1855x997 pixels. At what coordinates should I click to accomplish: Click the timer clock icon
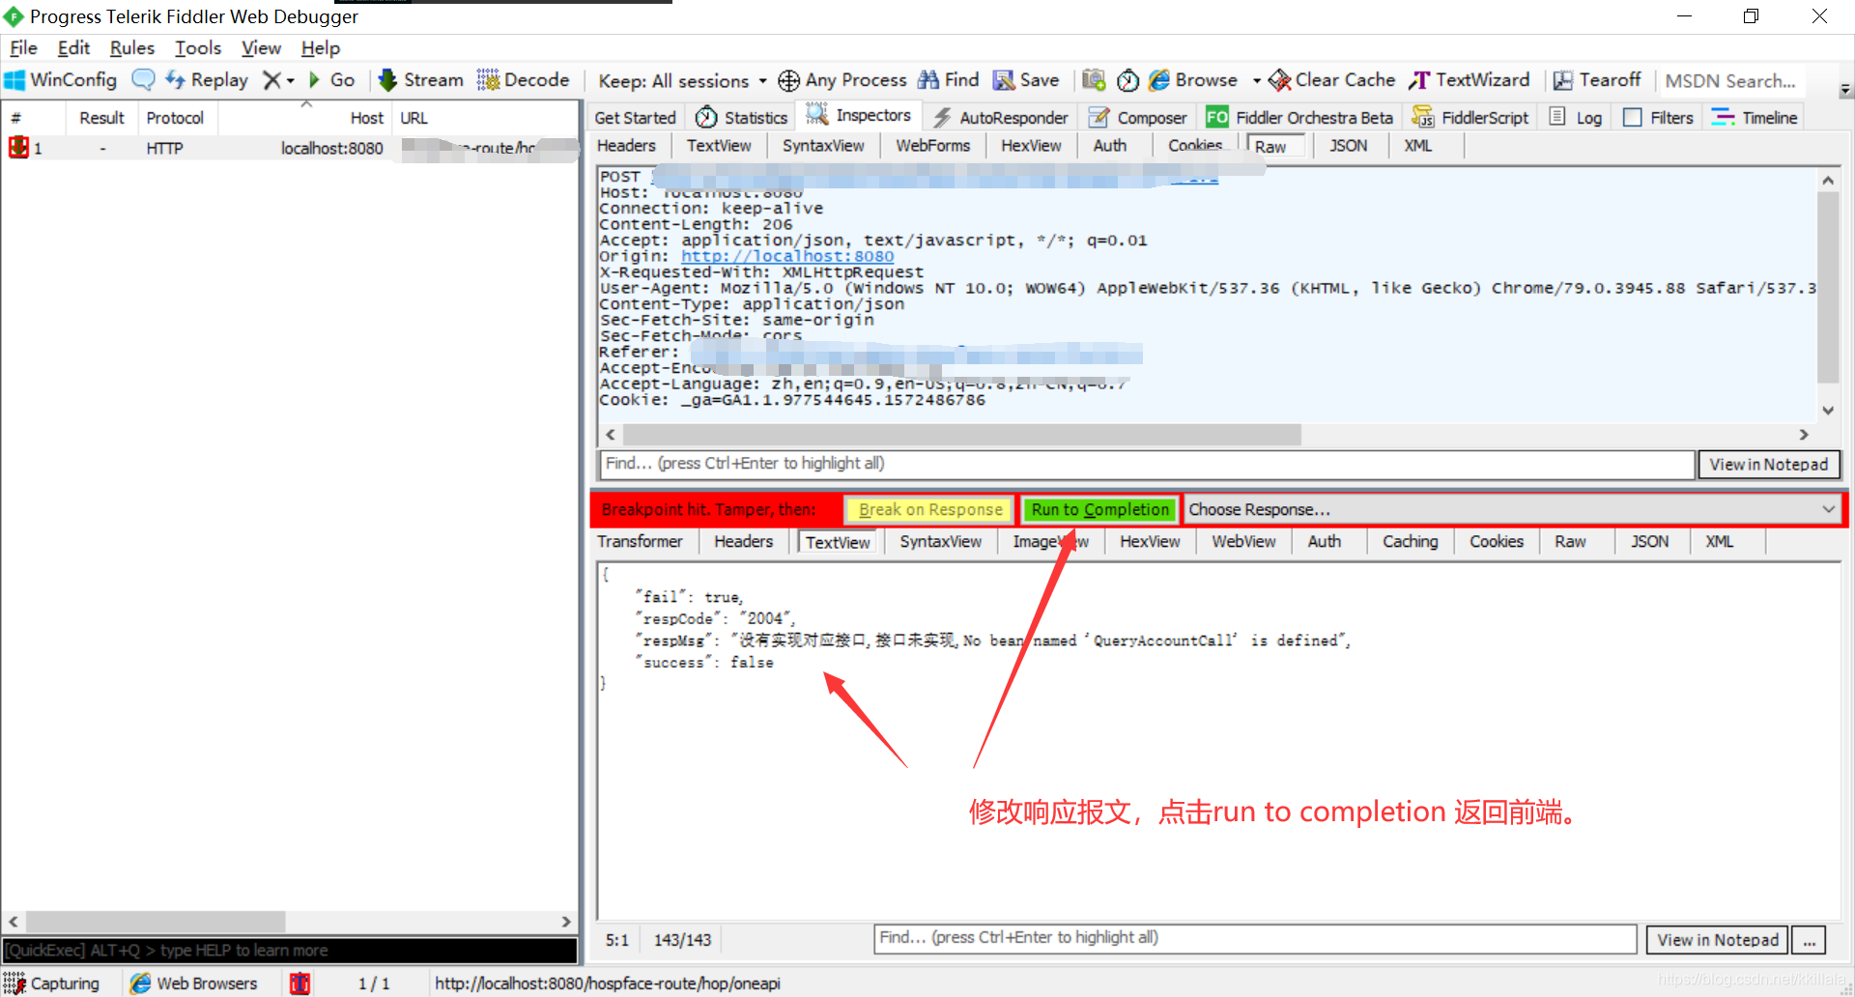pos(1127,80)
